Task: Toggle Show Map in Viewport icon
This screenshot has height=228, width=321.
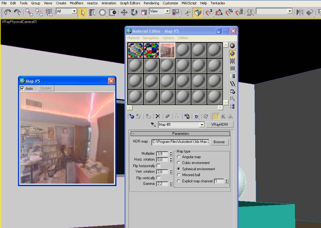Action: pyautogui.click(x=206, y=116)
